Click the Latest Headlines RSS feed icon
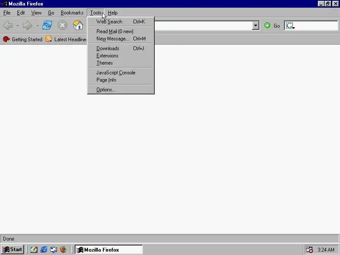 pos(49,39)
